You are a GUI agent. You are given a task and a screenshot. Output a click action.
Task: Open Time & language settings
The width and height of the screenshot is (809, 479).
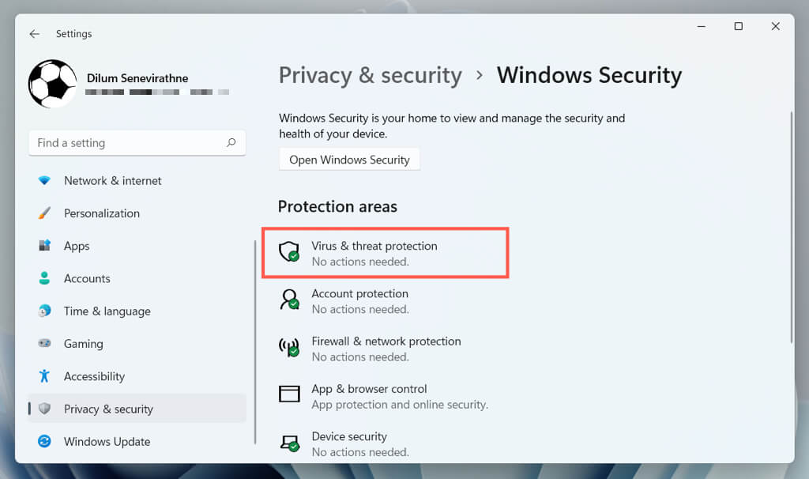107,311
